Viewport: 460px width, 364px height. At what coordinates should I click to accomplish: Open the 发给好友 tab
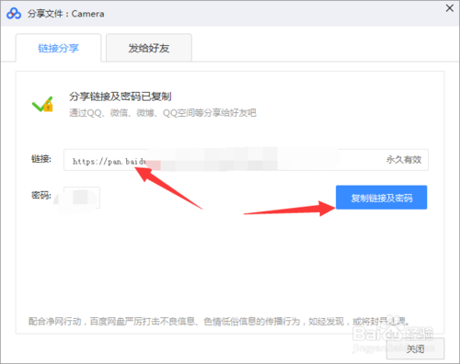click(149, 48)
